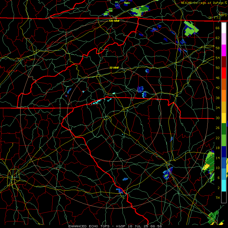Click the legend value "2"
Screen dimensions: 228x228
(x=218, y=188)
